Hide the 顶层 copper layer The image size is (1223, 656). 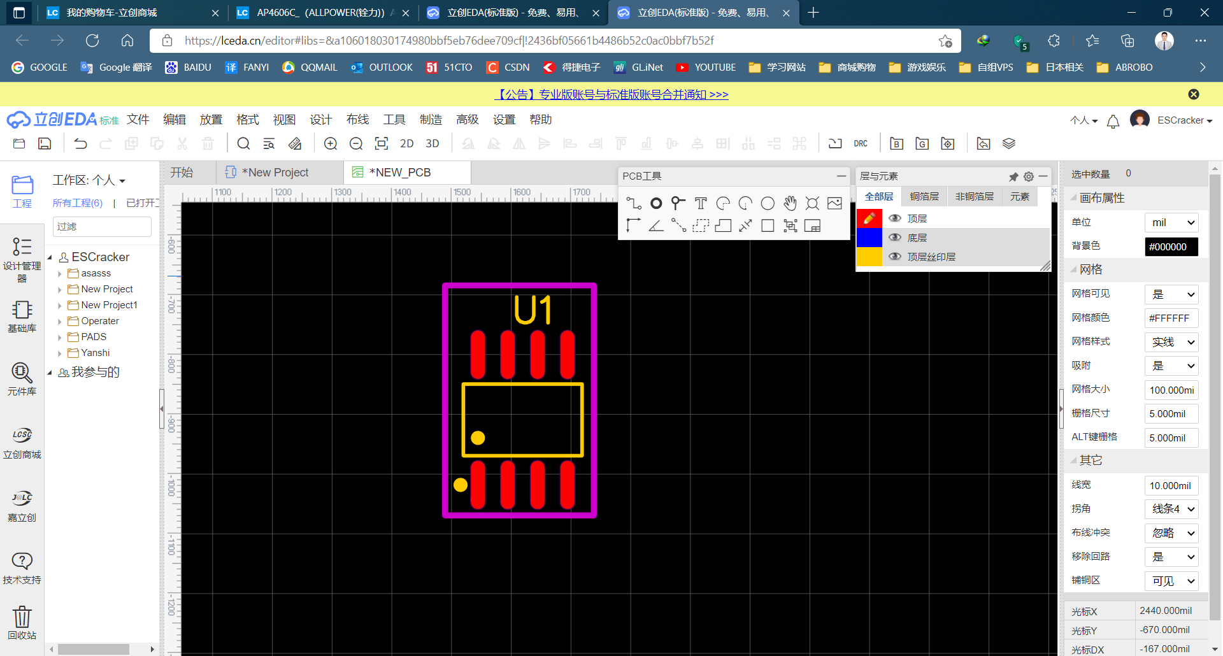(895, 218)
